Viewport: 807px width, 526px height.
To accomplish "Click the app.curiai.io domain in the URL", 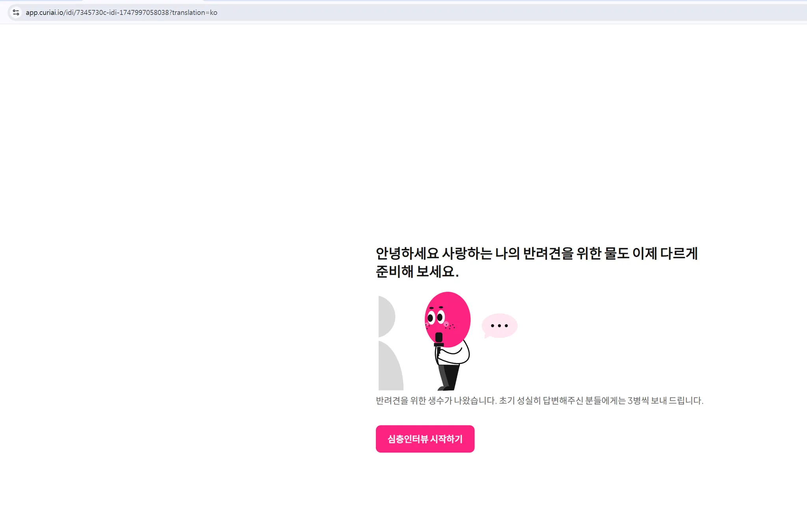I will point(44,13).
